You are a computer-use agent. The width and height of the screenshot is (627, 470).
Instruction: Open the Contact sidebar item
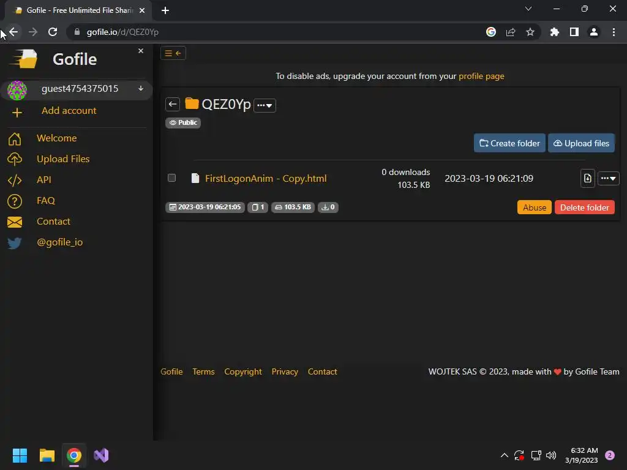click(x=54, y=221)
